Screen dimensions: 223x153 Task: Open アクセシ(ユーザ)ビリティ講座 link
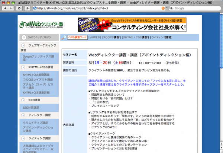(x=38, y=86)
